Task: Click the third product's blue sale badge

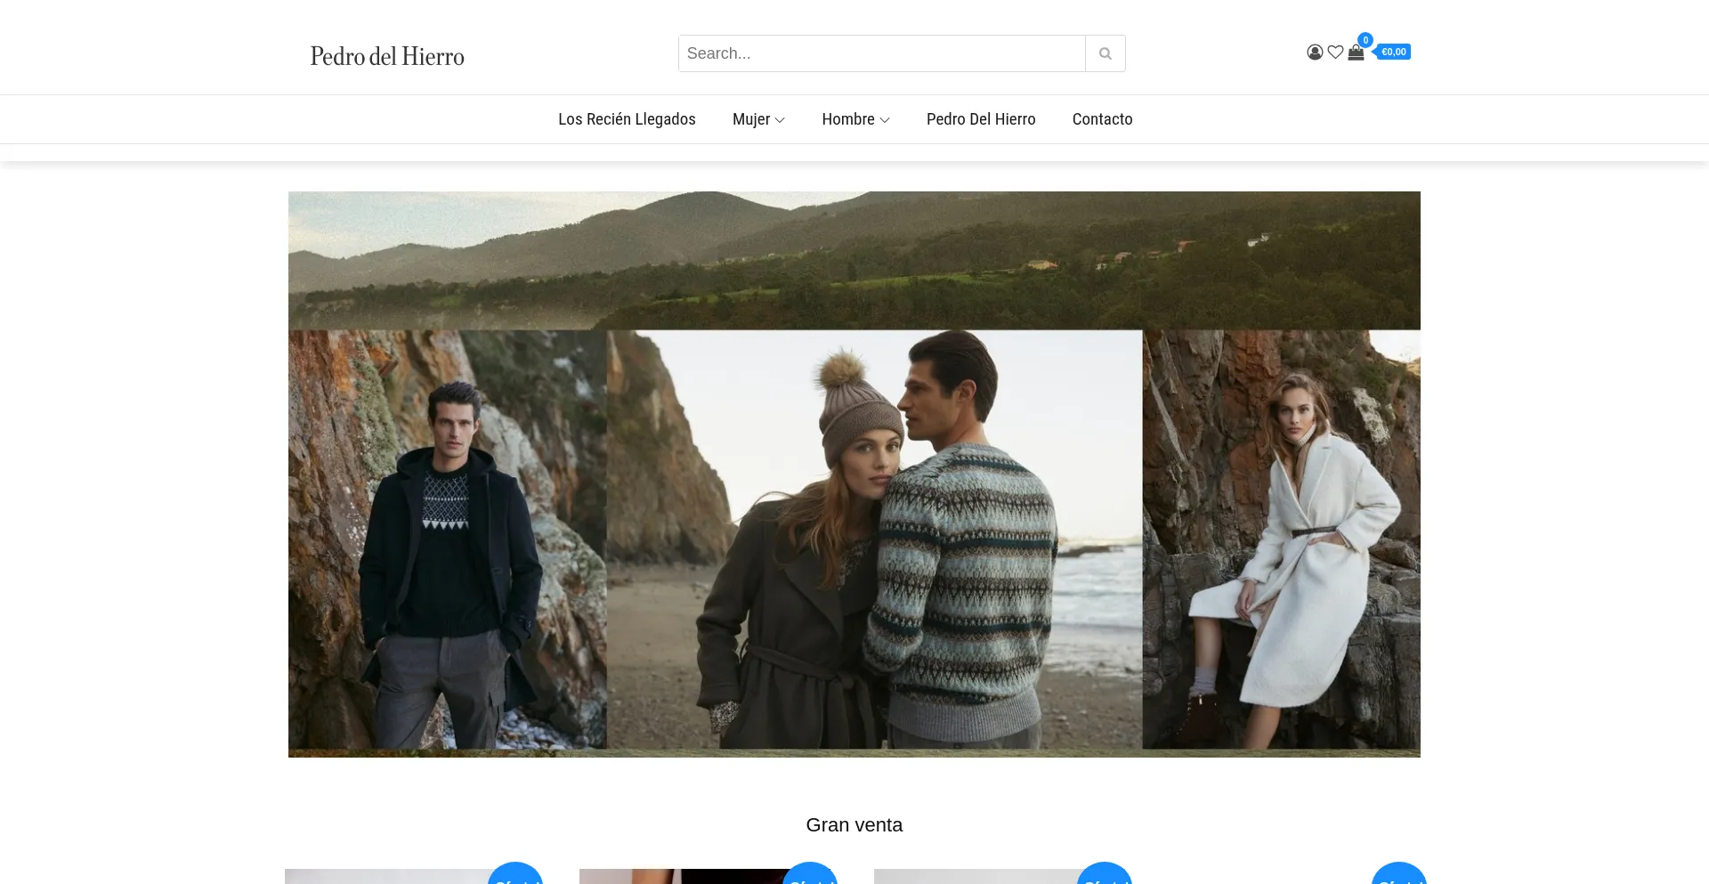Action: coord(1105,874)
